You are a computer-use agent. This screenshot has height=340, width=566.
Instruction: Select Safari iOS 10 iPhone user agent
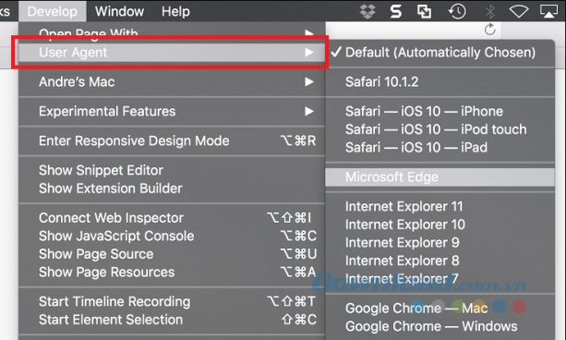coord(440,111)
